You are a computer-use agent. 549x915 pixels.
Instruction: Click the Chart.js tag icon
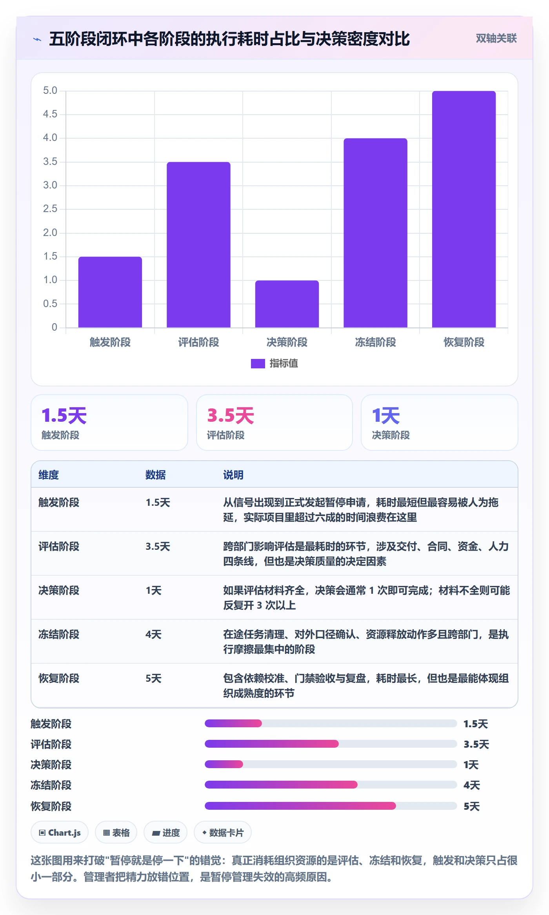[42, 833]
